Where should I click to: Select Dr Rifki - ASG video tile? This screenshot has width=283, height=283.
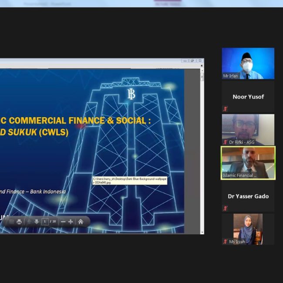(248, 130)
